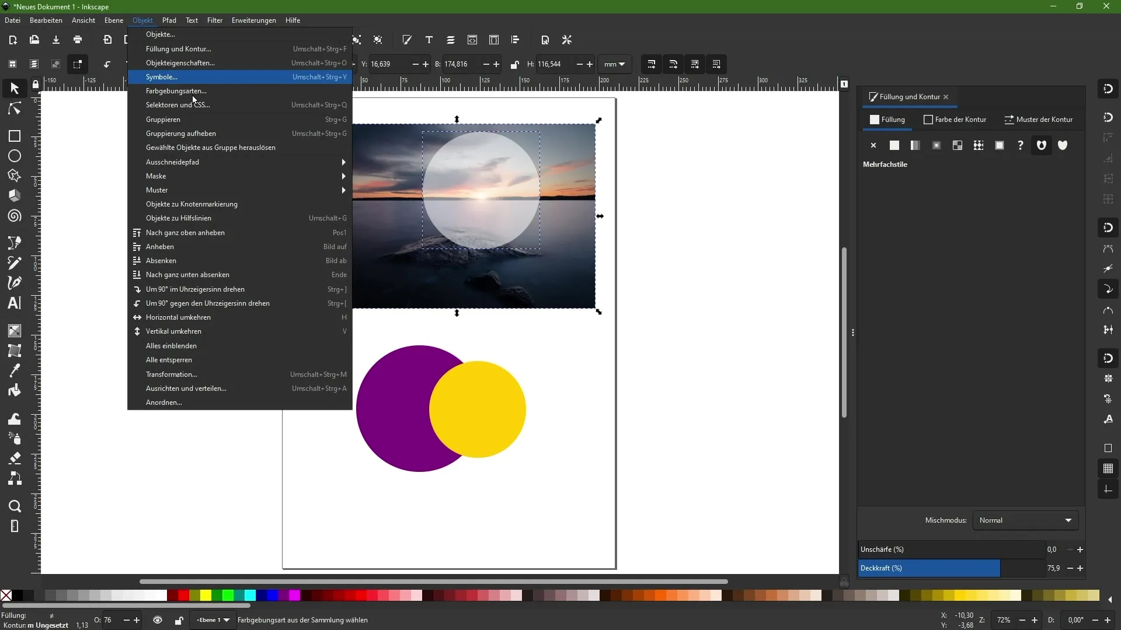The width and height of the screenshot is (1121, 630).
Task: Click the Print document icon
Action: coord(78,40)
